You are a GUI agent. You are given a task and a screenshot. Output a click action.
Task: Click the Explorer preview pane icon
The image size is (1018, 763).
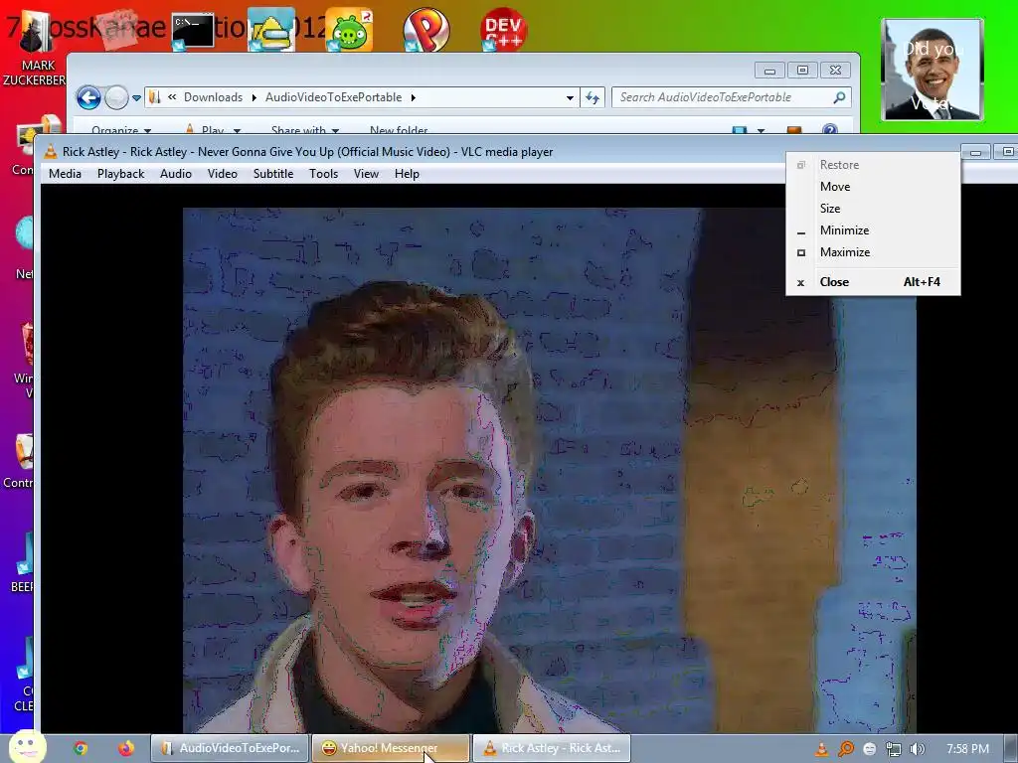[x=793, y=130]
